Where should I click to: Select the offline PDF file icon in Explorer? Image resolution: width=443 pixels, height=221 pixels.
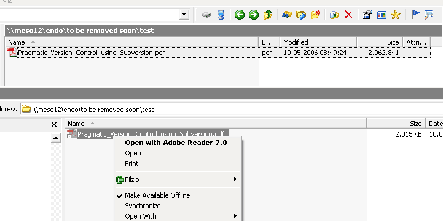(x=71, y=133)
